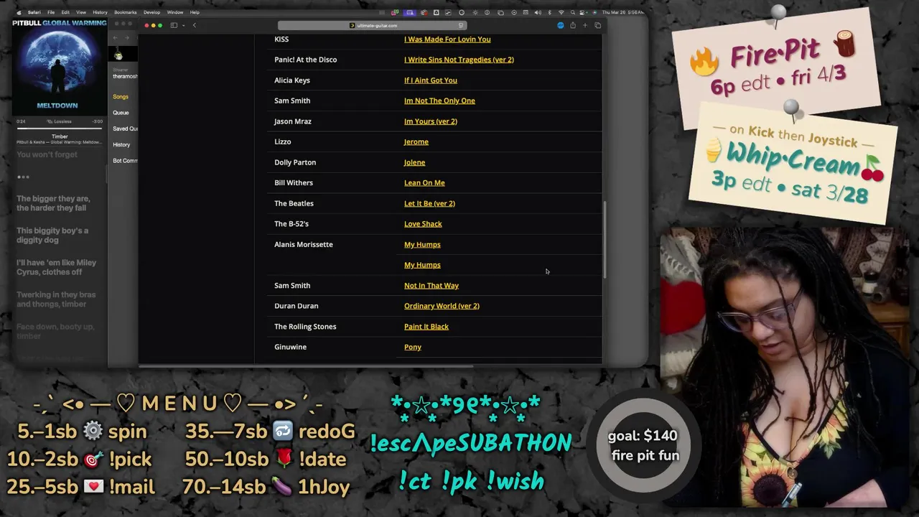Click the reader icon inside the address bar

tap(460, 25)
